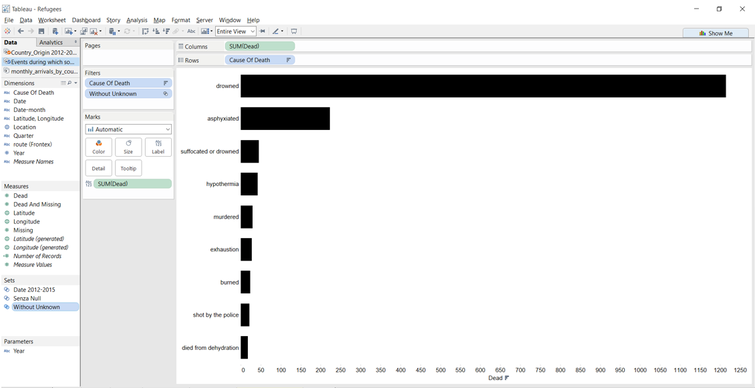Open the Label marks card

[158, 147]
